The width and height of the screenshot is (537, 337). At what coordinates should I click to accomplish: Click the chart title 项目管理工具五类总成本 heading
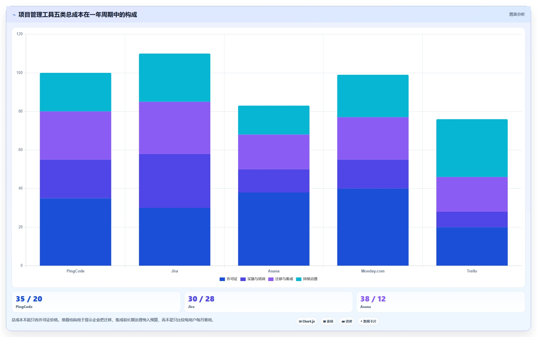(x=78, y=15)
